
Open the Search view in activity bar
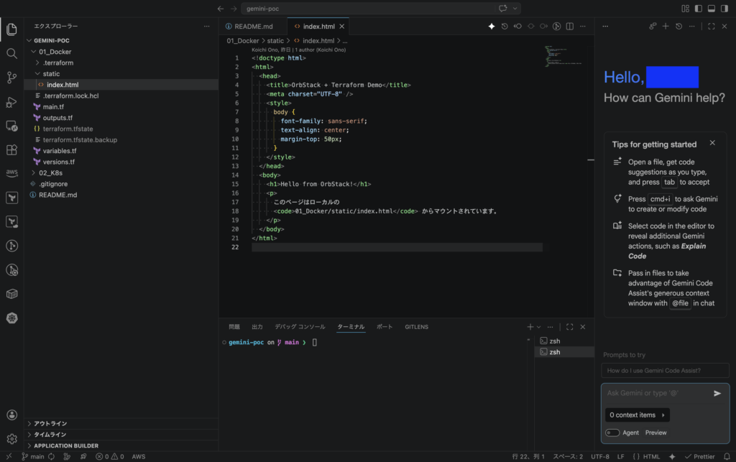point(11,53)
